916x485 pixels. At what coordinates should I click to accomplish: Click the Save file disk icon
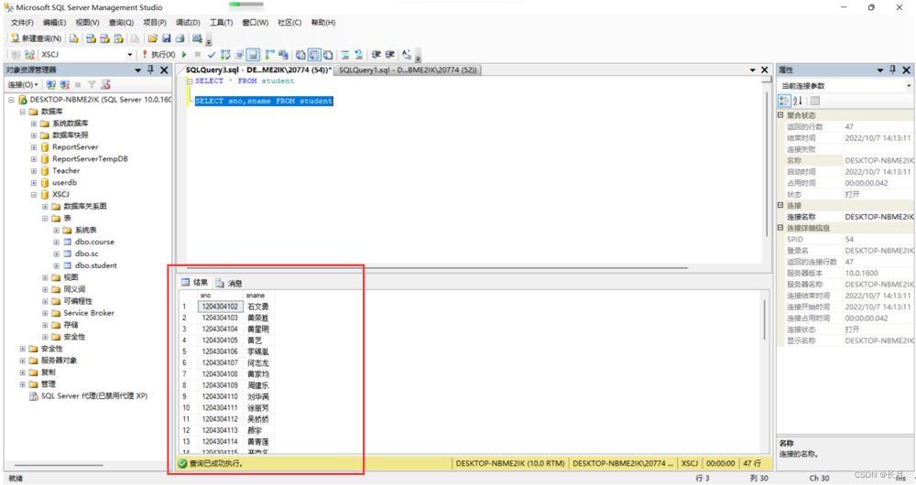click(166, 38)
